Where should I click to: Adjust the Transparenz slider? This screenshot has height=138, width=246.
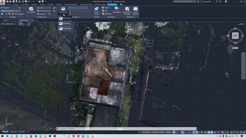click(44, 14)
